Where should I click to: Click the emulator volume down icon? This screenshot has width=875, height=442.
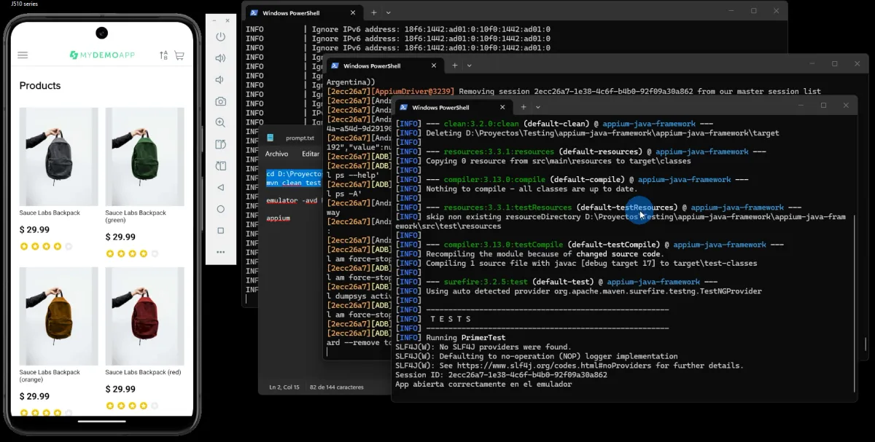point(220,79)
